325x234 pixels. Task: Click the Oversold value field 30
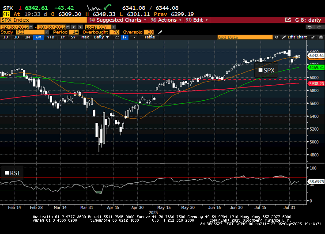pyautogui.click(x=149, y=32)
